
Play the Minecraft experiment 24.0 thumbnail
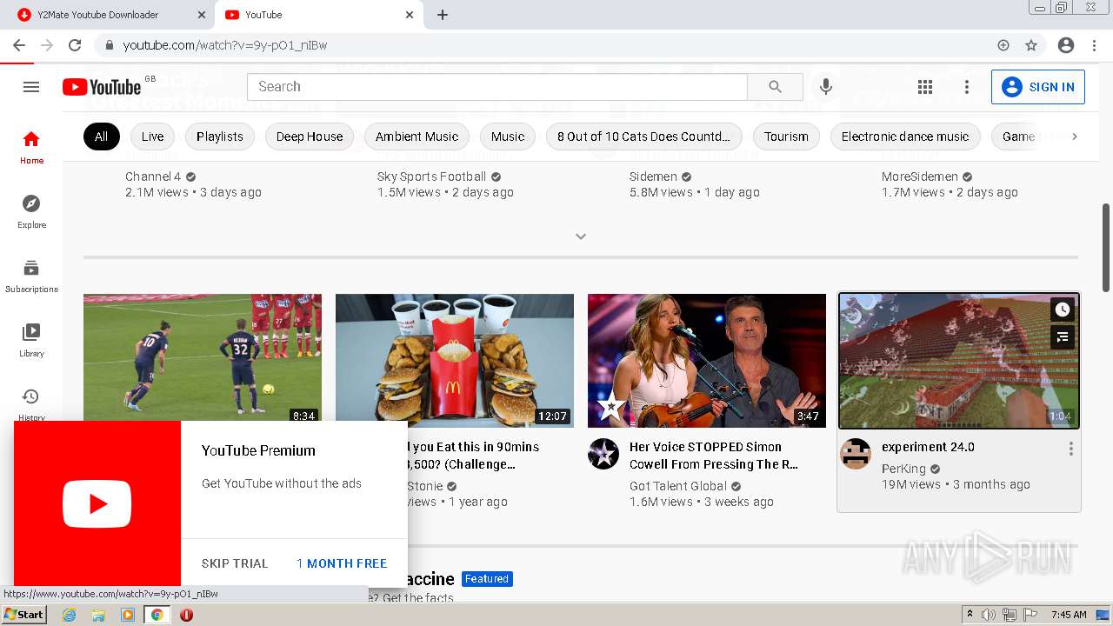[x=959, y=361]
